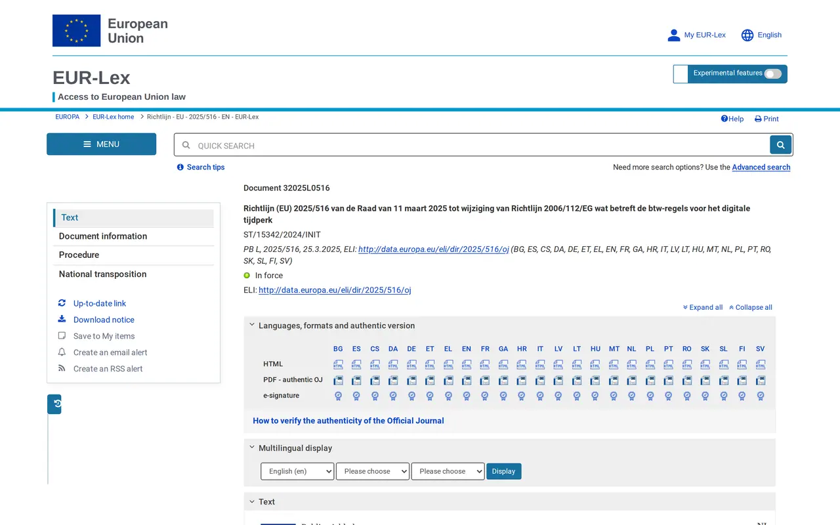Open the Spanish e-signature icon
The image size is (840, 525).
(x=356, y=396)
